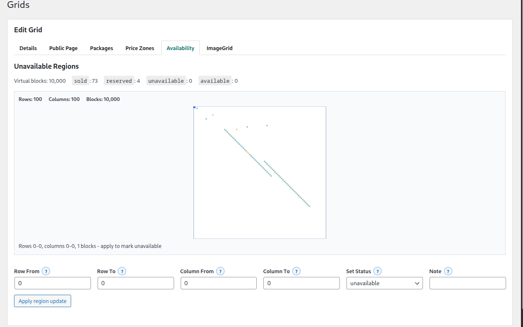Click the Note text field
The width and height of the screenshot is (523, 327).
tap(468, 283)
